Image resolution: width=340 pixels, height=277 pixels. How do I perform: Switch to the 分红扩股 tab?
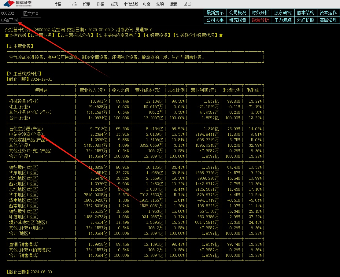305,20
